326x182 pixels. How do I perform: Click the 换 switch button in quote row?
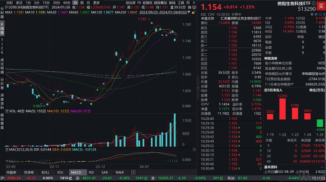190,7
